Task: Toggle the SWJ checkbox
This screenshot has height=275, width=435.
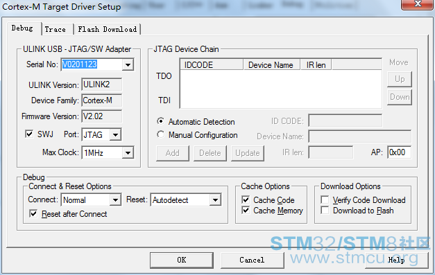Action: (29, 134)
